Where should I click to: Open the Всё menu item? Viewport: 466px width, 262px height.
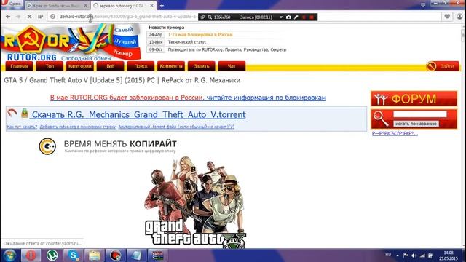click(110, 66)
